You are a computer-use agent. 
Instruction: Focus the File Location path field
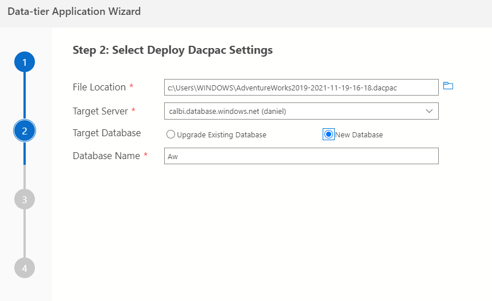(301, 87)
